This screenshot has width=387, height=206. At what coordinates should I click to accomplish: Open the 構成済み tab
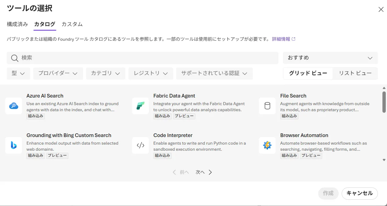pos(17,24)
